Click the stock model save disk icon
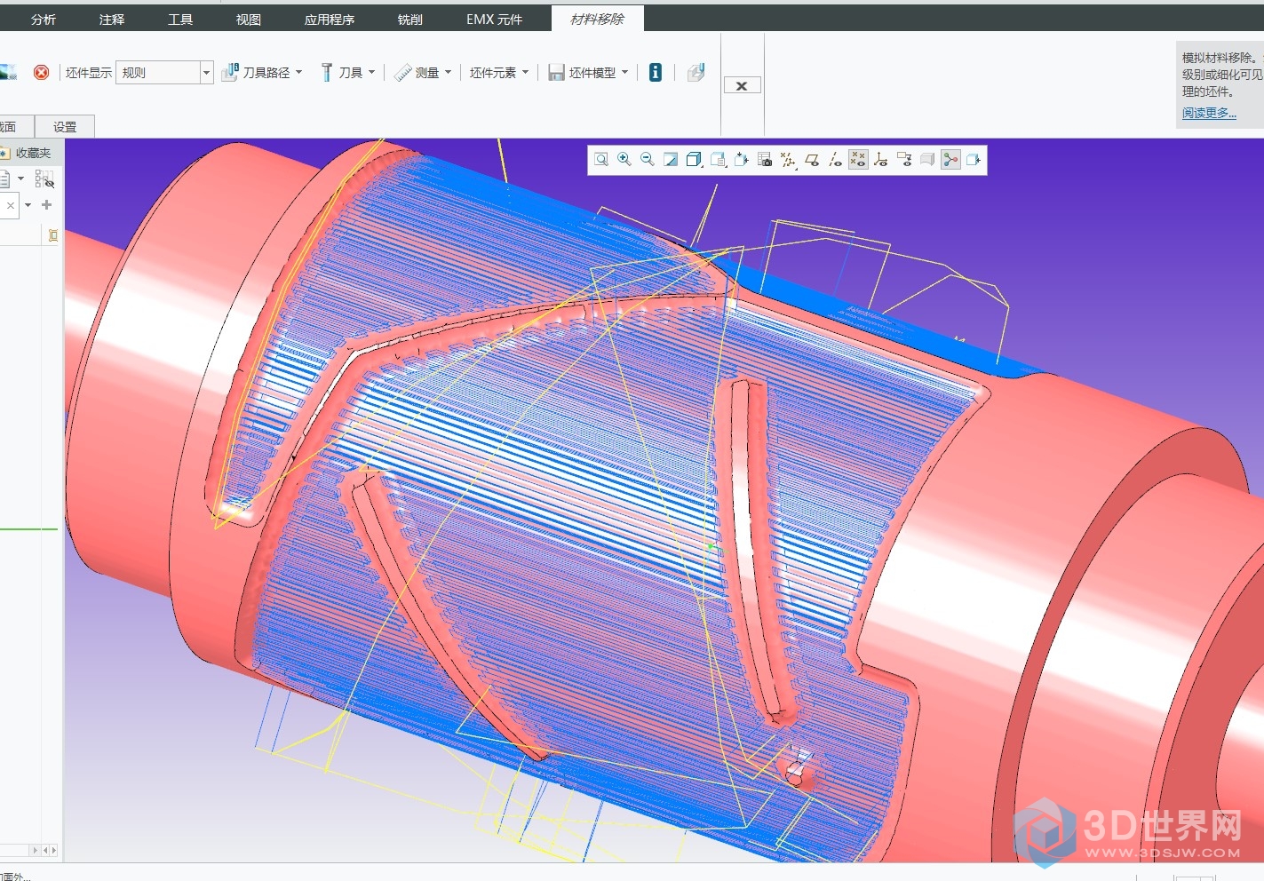The width and height of the screenshot is (1264, 881). point(556,73)
